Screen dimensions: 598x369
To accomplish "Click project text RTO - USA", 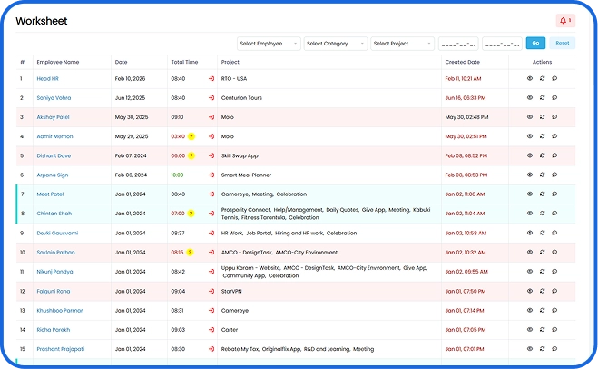I will [234, 79].
